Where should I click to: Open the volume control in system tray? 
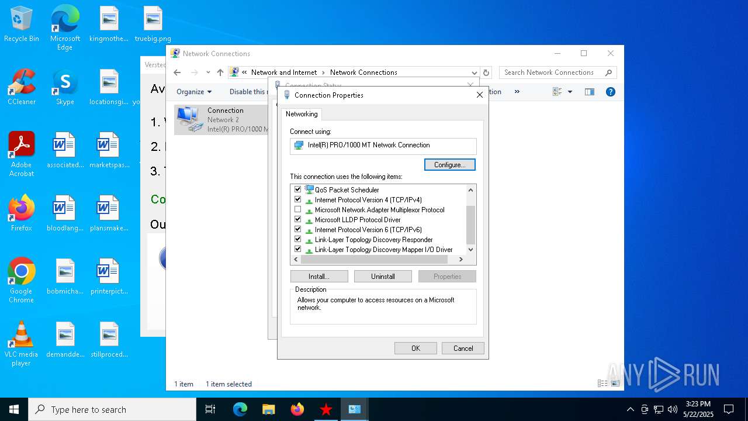673,409
